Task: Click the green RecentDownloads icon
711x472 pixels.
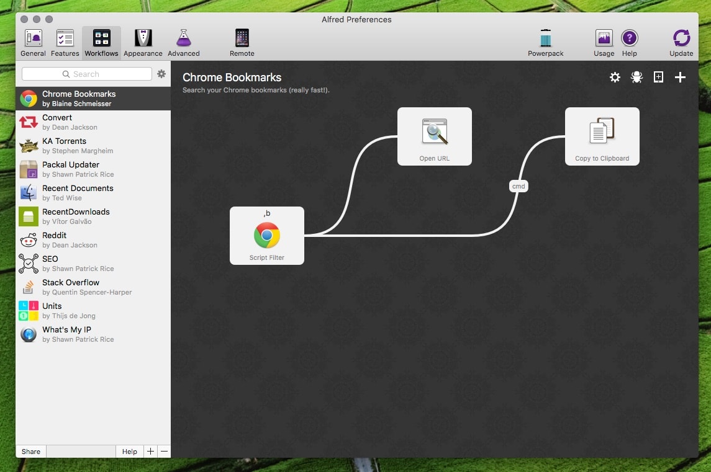Action: click(29, 216)
